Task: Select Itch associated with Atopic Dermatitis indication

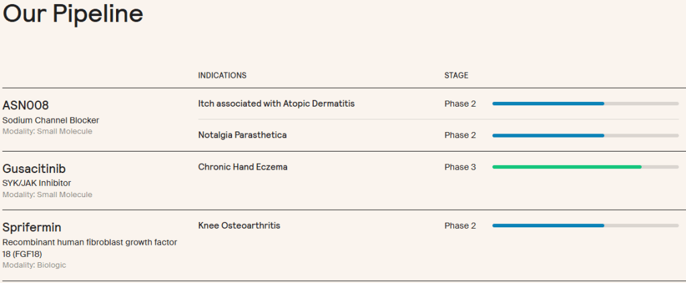Action: [276, 104]
